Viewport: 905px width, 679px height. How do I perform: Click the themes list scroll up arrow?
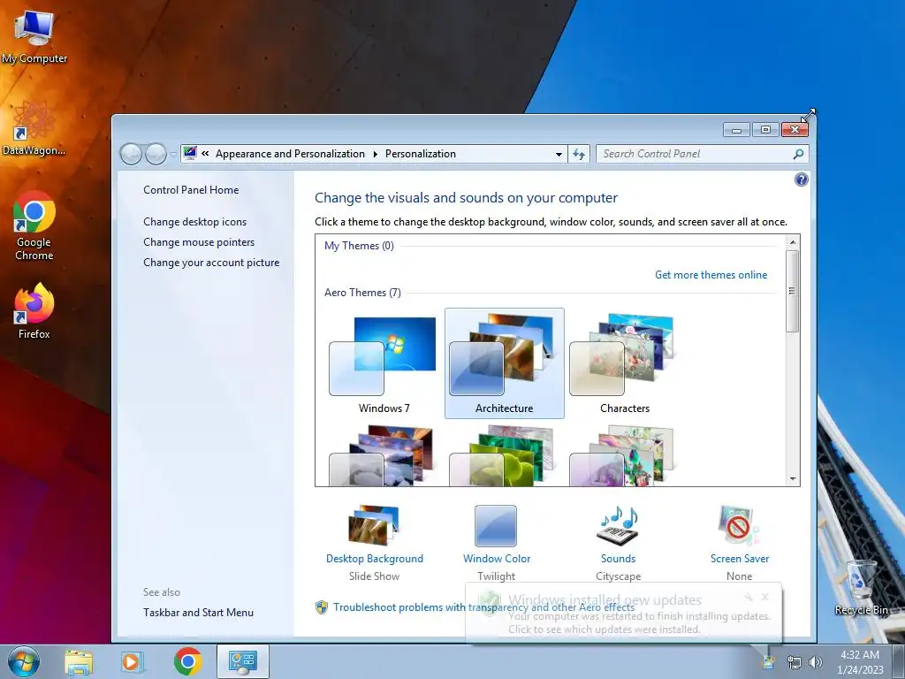point(793,242)
